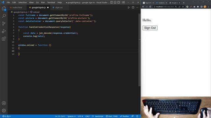This screenshot has height=118, width=211.
Task: Click Port : 5500 Live Server status
Action: pos(111,116)
